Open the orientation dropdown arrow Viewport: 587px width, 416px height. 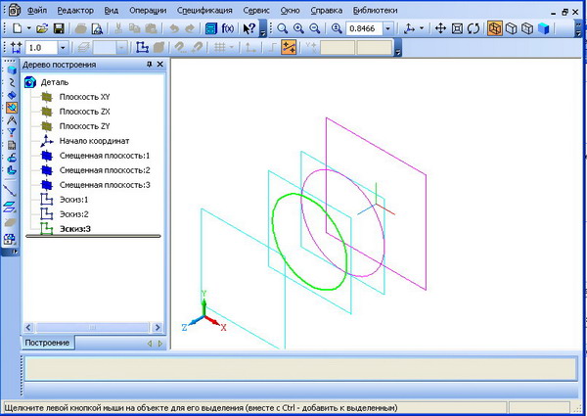pos(422,28)
